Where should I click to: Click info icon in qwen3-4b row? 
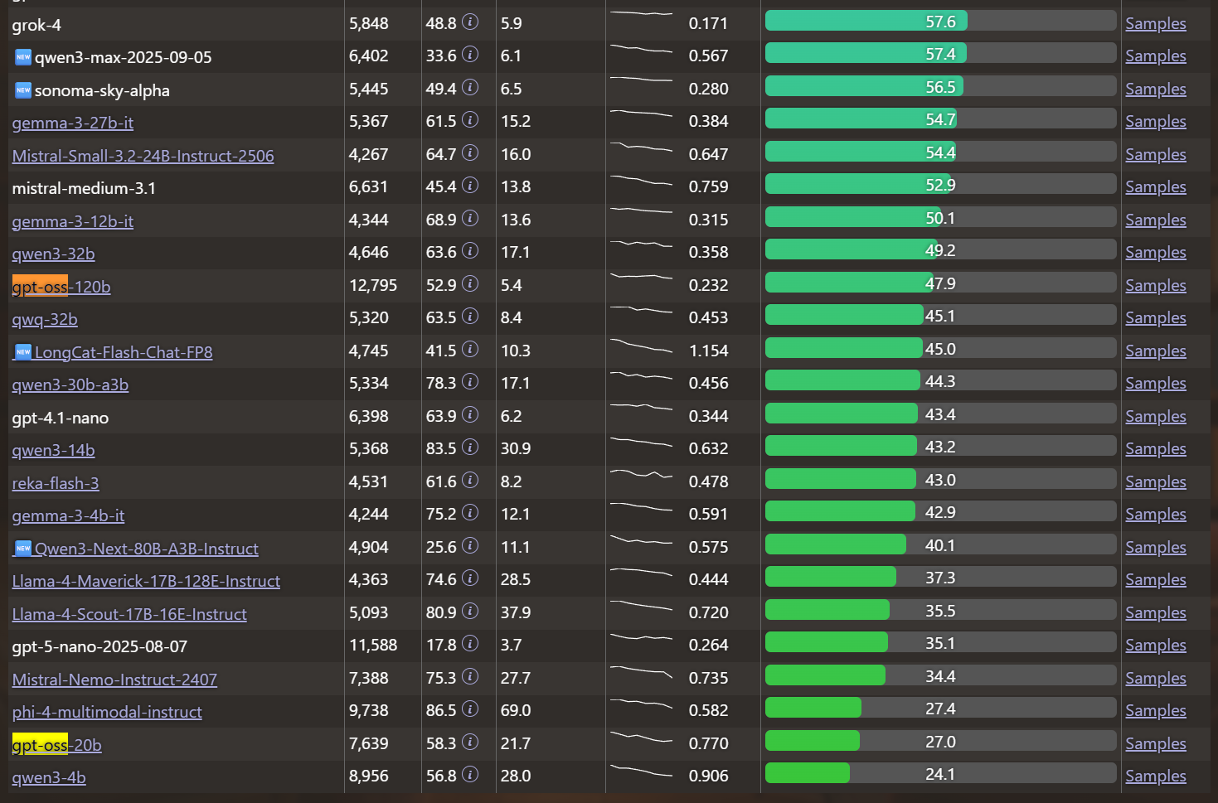[x=470, y=774]
